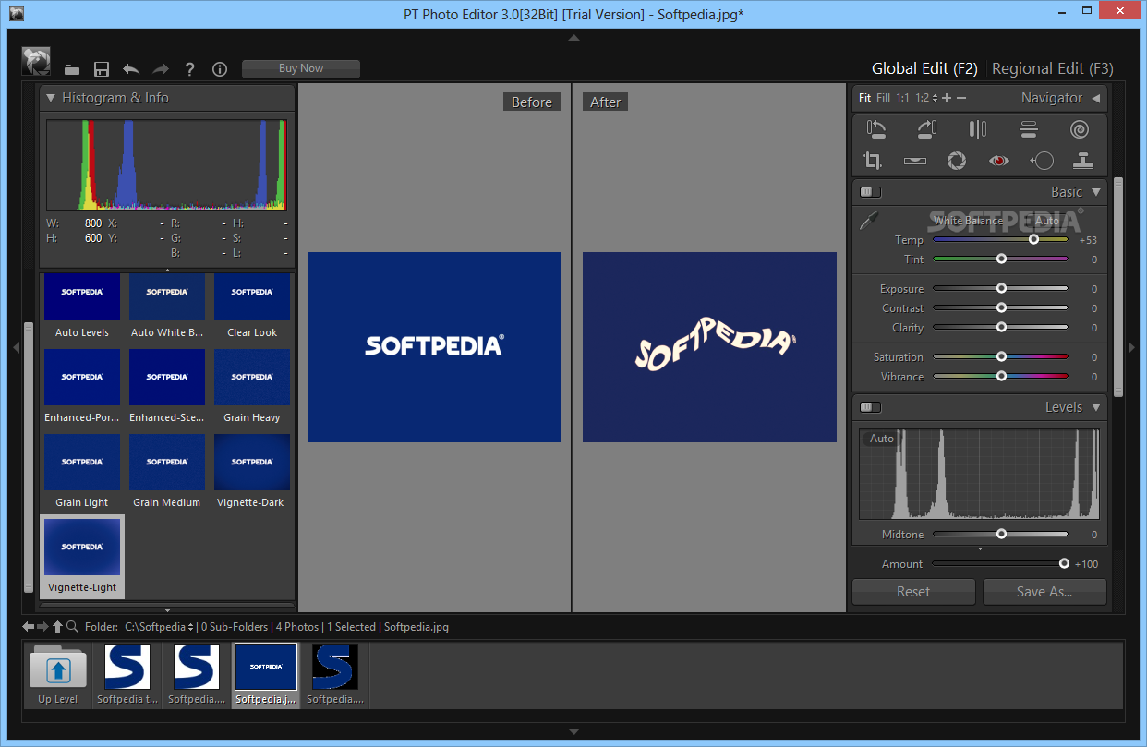Collapse the right panel with side arrow
The image size is (1147, 747).
pyautogui.click(x=1133, y=347)
